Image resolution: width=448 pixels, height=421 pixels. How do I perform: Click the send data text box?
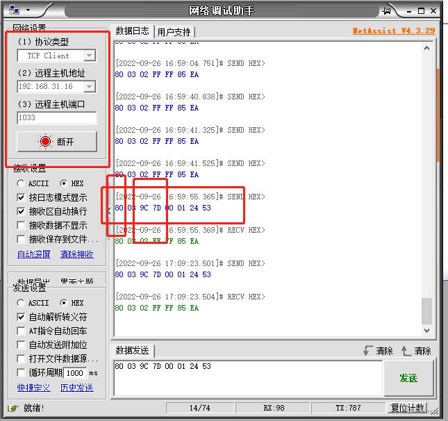click(x=248, y=378)
